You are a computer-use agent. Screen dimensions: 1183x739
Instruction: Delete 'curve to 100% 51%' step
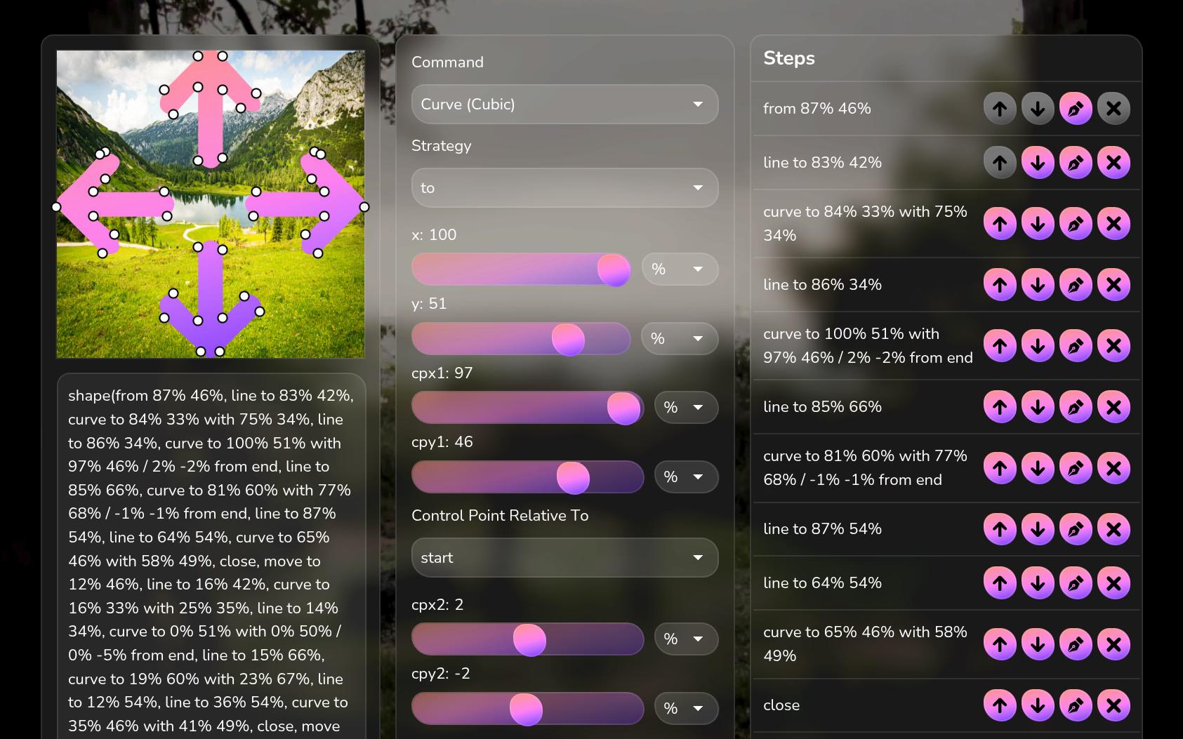click(1113, 346)
